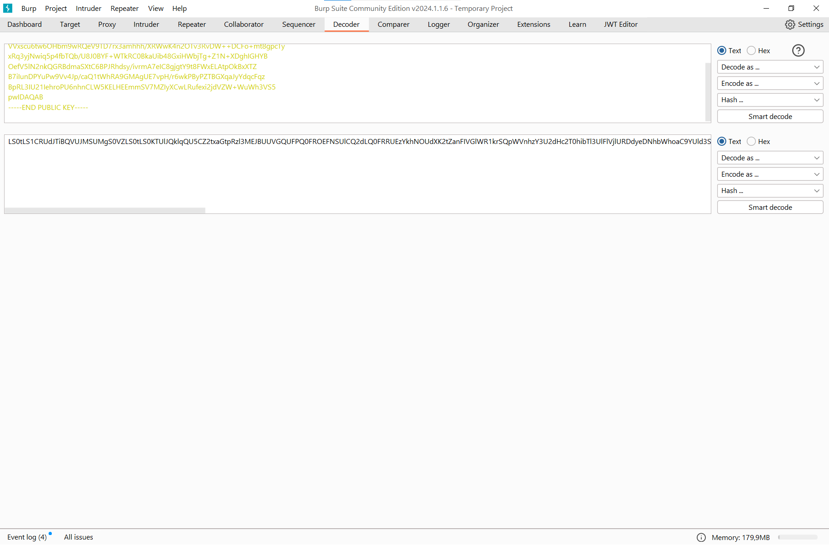Image resolution: width=829 pixels, height=545 pixels.
Task: Open the Intruder menu in menu bar
Action: (89, 8)
